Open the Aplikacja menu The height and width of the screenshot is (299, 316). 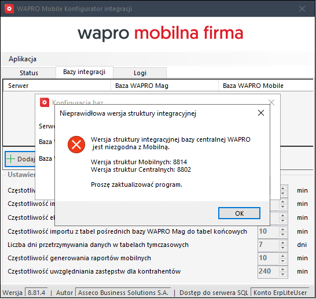point(23,59)
